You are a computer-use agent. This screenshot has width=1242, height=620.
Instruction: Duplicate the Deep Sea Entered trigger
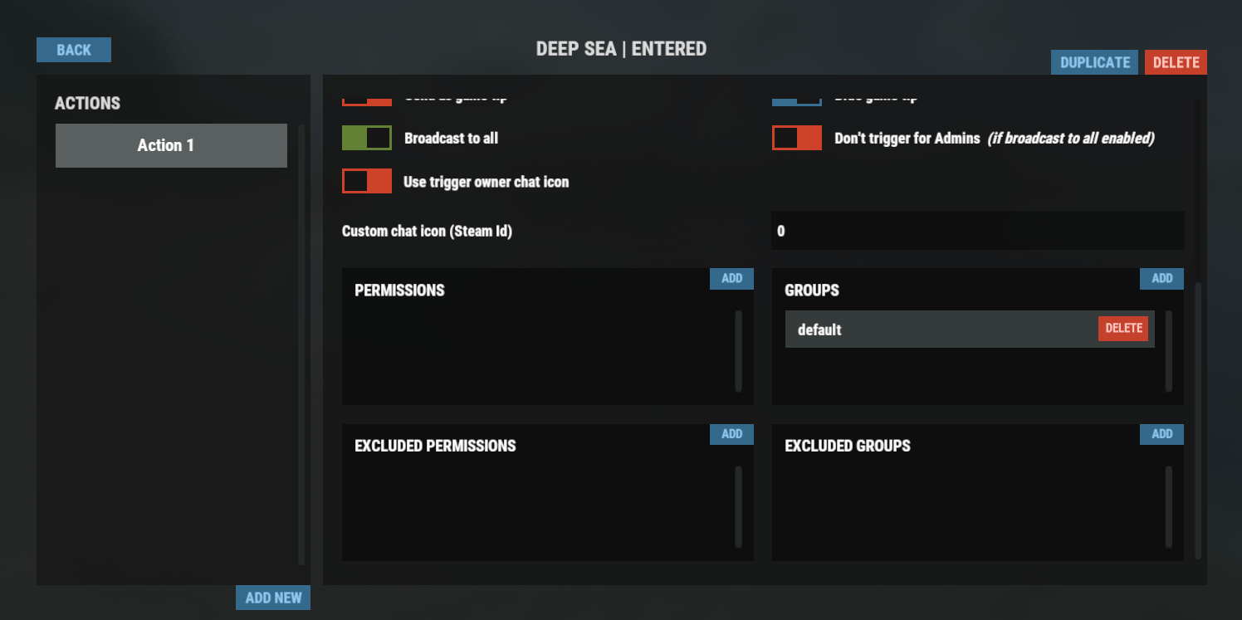(x=1094, y=62)
